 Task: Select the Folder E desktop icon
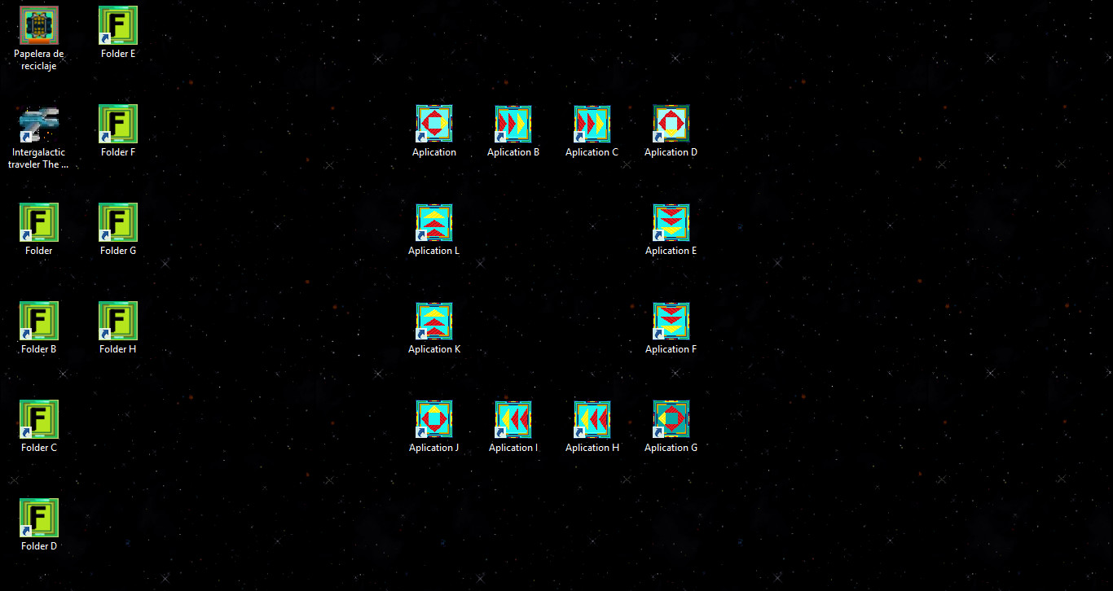coord(118,26)
